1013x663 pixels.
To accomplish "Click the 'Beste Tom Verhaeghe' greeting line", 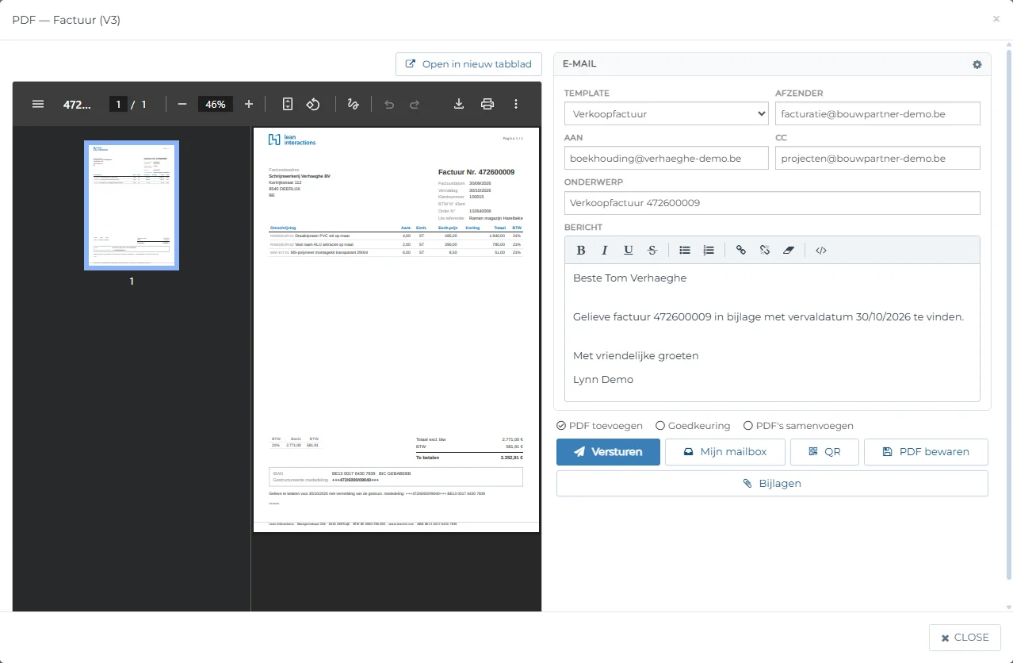I will (x=629, y=278).
